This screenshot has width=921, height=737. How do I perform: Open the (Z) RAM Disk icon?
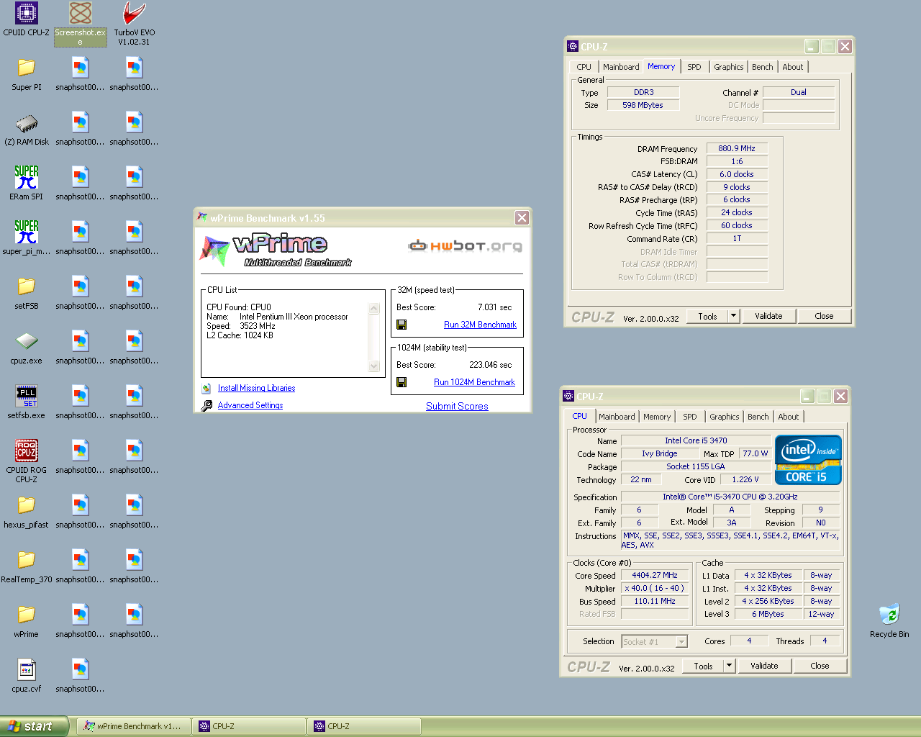point(27,129)
